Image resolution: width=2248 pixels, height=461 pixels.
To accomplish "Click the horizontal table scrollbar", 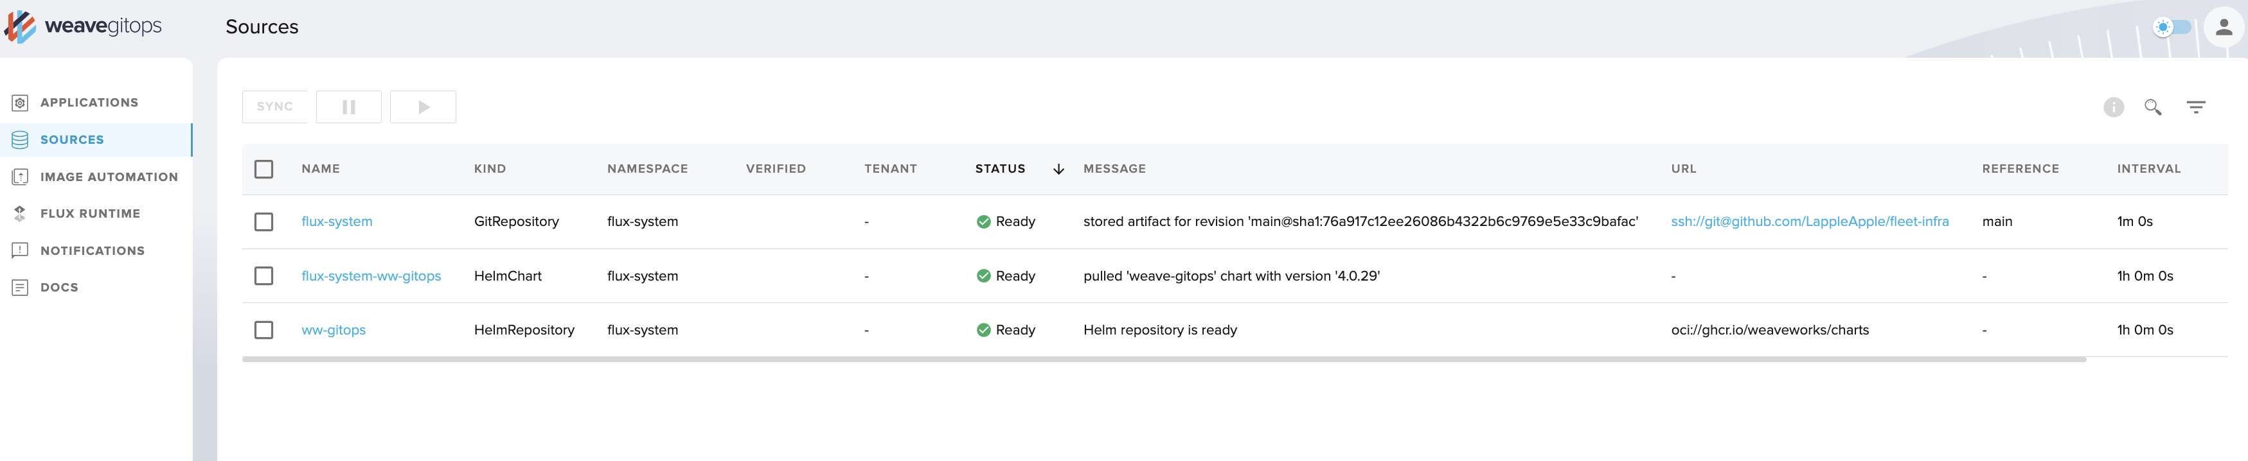I will click(x=1164, y=359).
